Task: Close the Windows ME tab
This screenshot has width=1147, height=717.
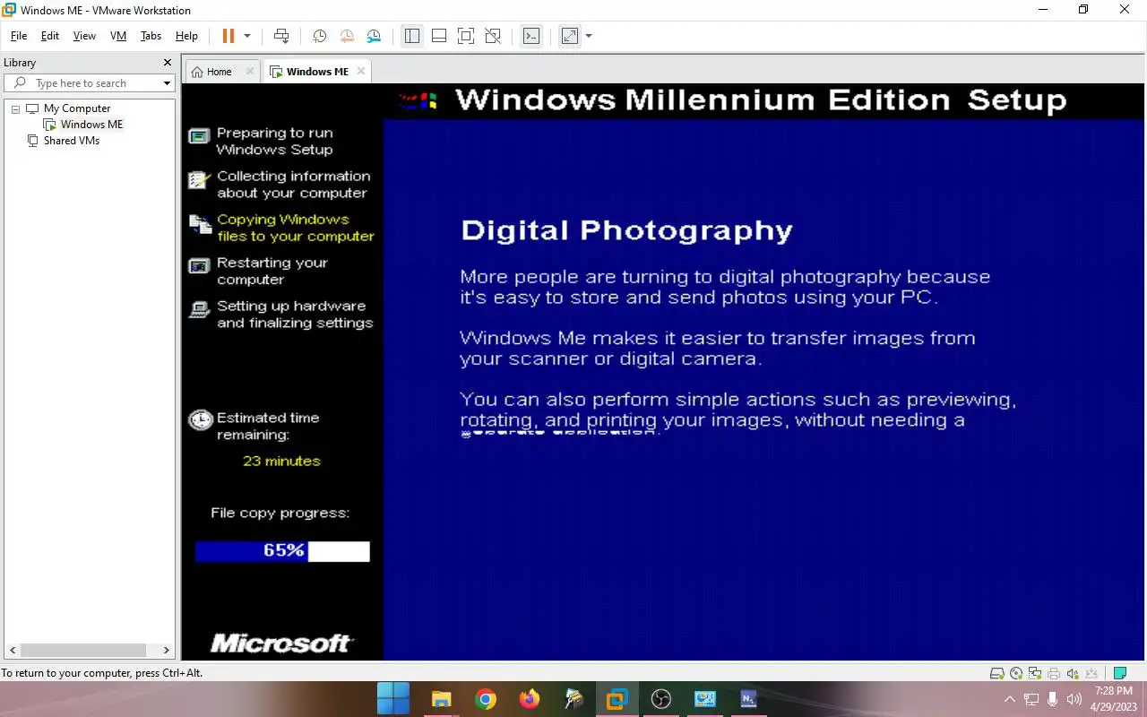Action: [361, 71]
